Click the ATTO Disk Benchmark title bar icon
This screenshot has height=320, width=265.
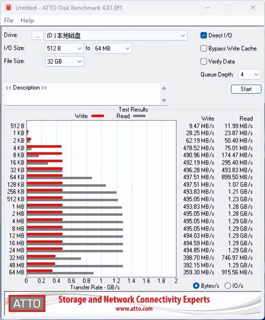click(8, 8)
